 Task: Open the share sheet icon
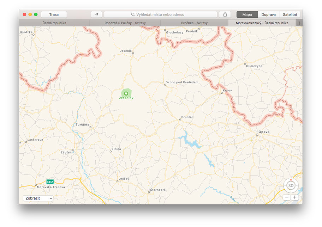point(225,14)
